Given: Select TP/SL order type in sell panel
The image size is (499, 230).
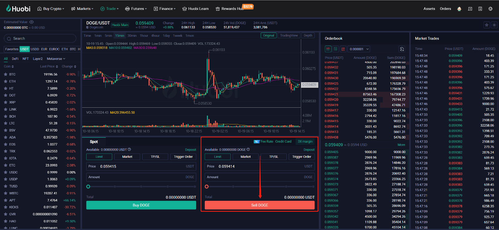Looking at the screenshot, I should click(274, 157).
